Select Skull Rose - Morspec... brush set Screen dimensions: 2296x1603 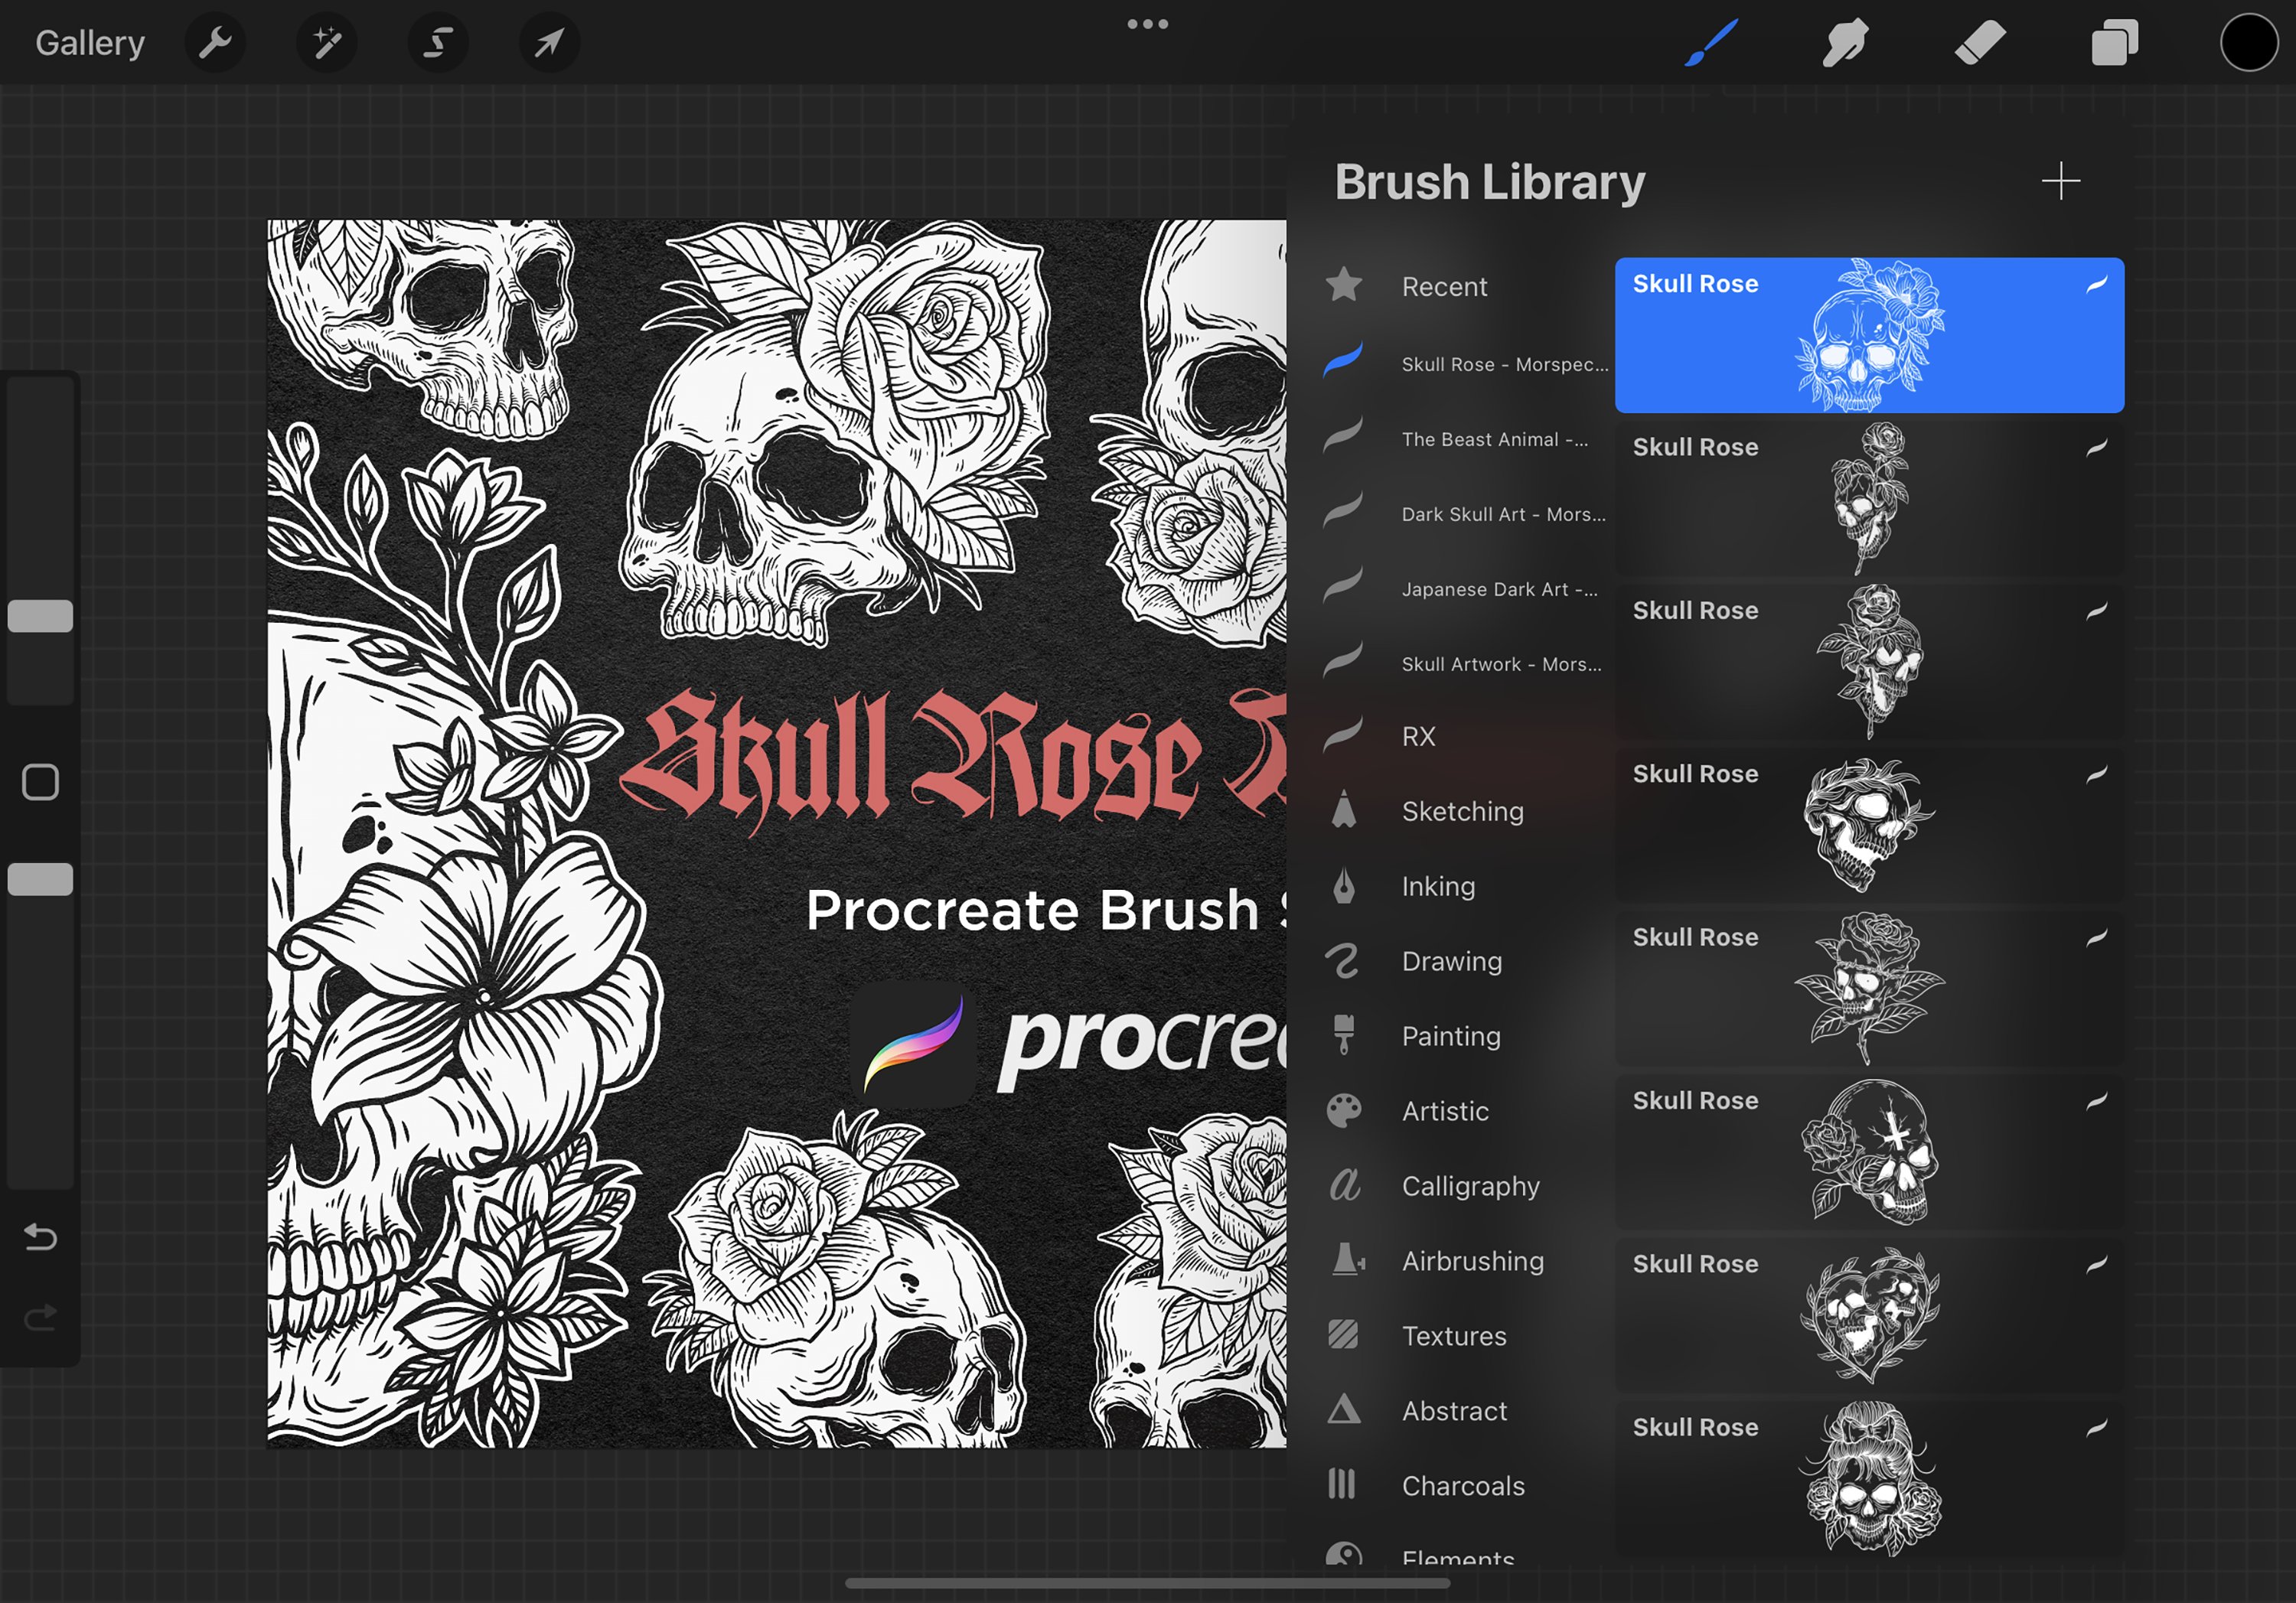1466,364
